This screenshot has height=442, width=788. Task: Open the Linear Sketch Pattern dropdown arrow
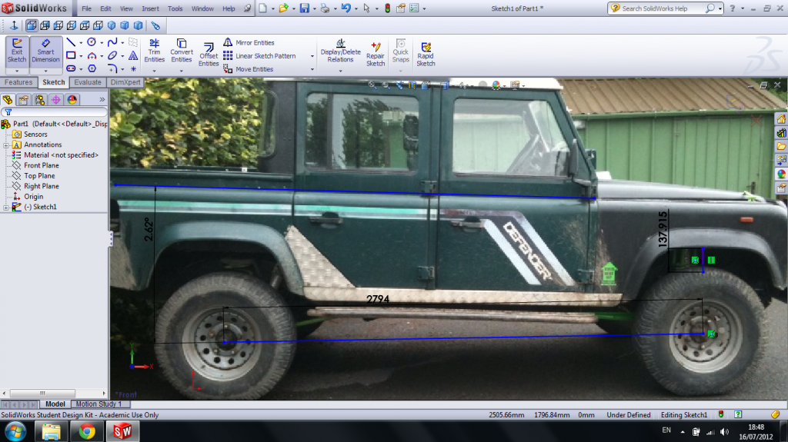312,56
